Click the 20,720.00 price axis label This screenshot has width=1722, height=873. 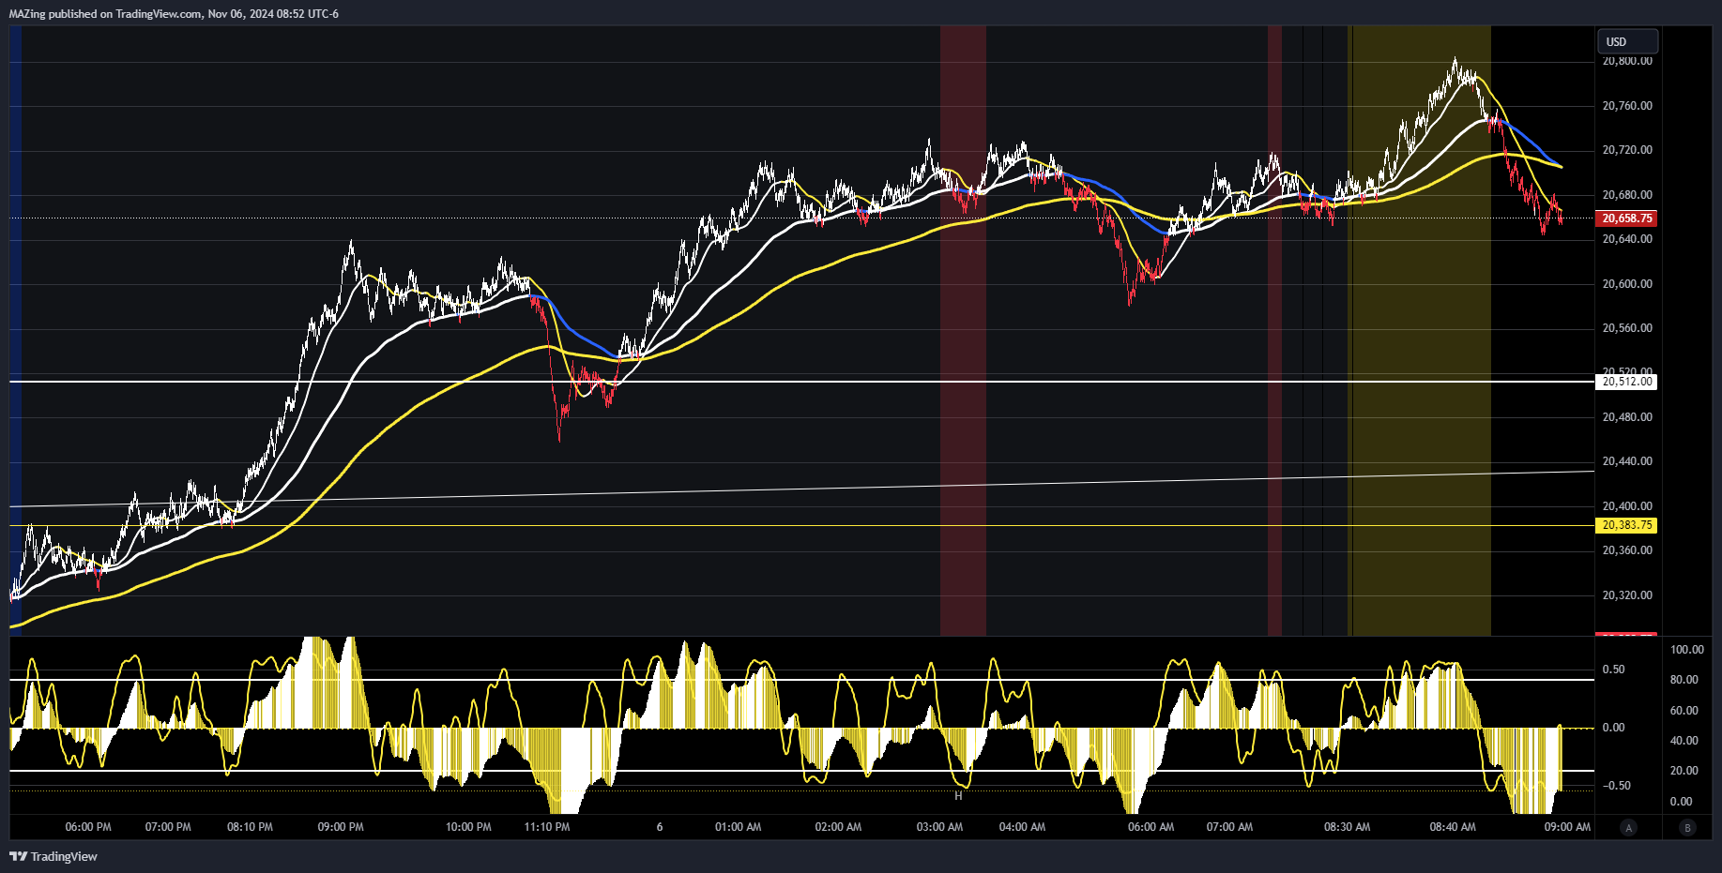click(1627, 150)
